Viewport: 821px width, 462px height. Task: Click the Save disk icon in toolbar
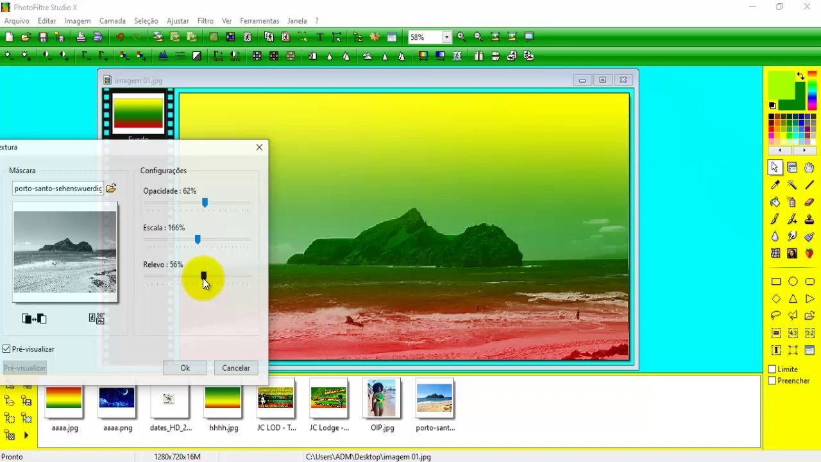coord(43,37)
